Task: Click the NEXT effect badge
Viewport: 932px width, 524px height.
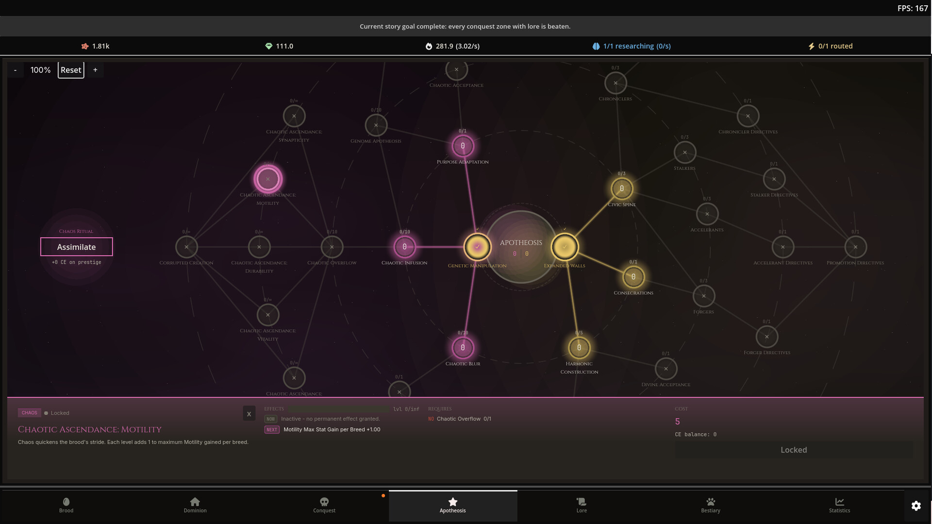Action: point(272,429)
